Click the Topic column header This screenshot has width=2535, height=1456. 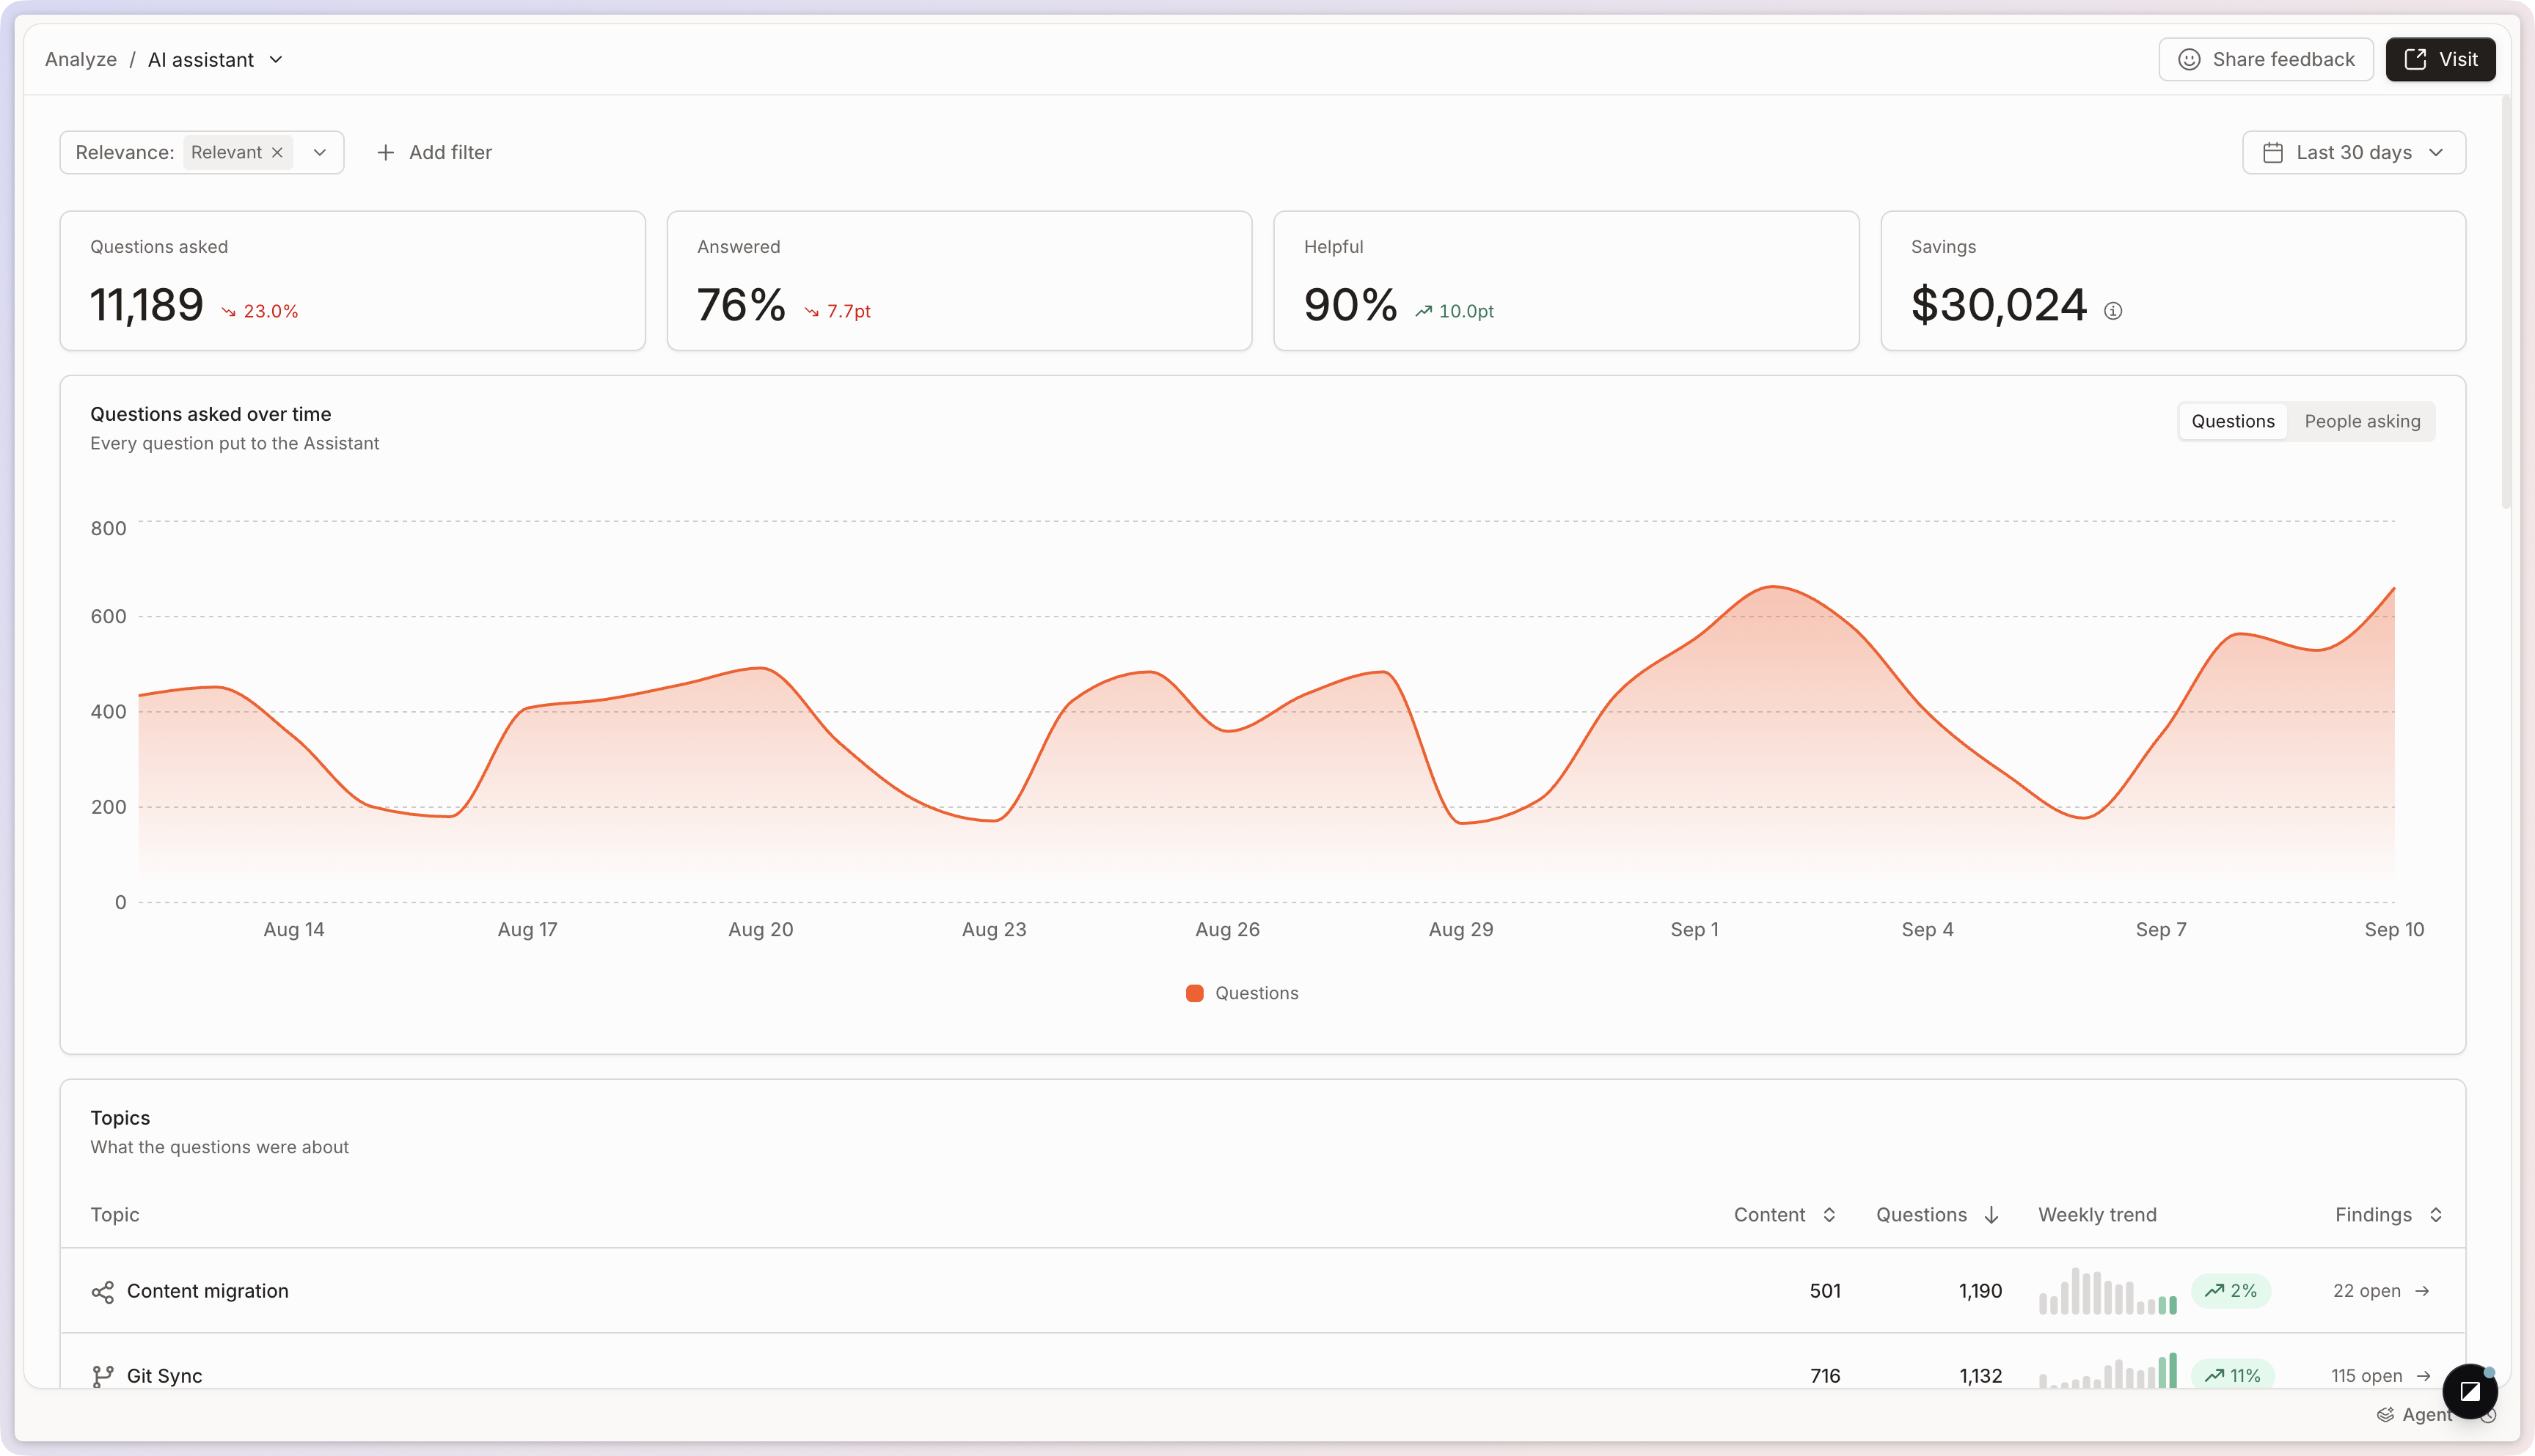pos(115,1215)
